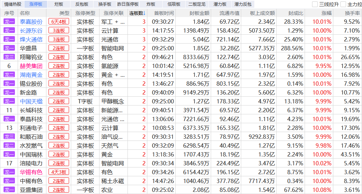
Task: Open the 烂板 tab
Action: pyautogui.click(x=59, y=4)
